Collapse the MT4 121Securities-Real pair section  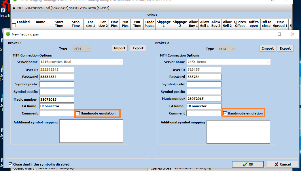pos(15,8)
